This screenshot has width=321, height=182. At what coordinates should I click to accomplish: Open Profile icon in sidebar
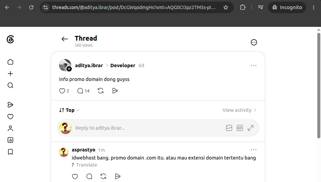pos(10,128)
